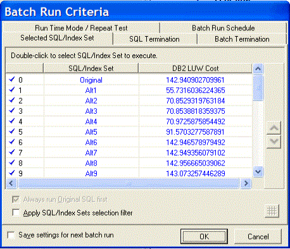Move selected set up with arrow button

(274, 128)
